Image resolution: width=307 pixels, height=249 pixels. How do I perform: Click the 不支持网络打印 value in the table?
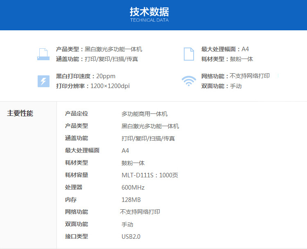(x=140, y=212)
